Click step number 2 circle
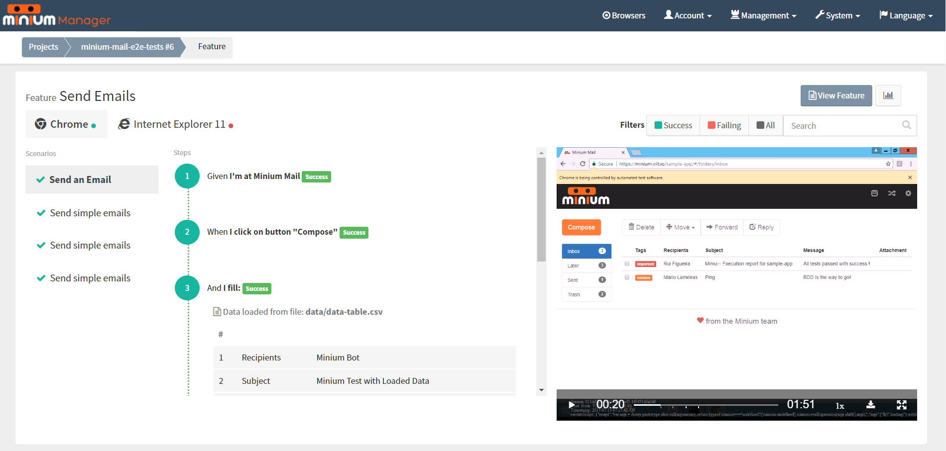 (187, 232)
